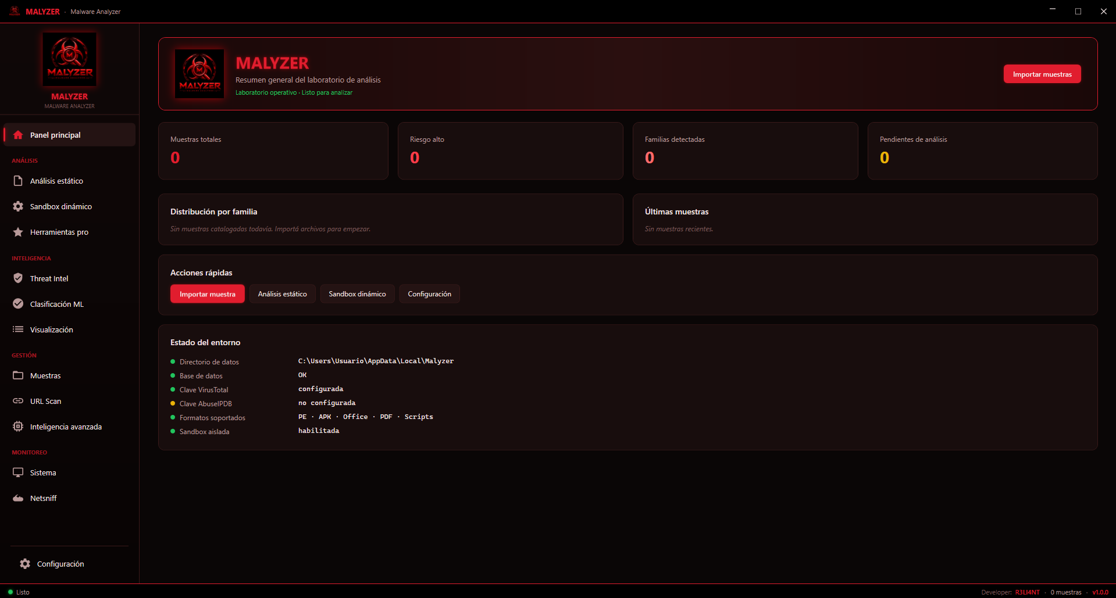1116x598 pixels.
Task: Click the Pendientes de análisis card
Action: pyautogui.click(x=983, y=151)
